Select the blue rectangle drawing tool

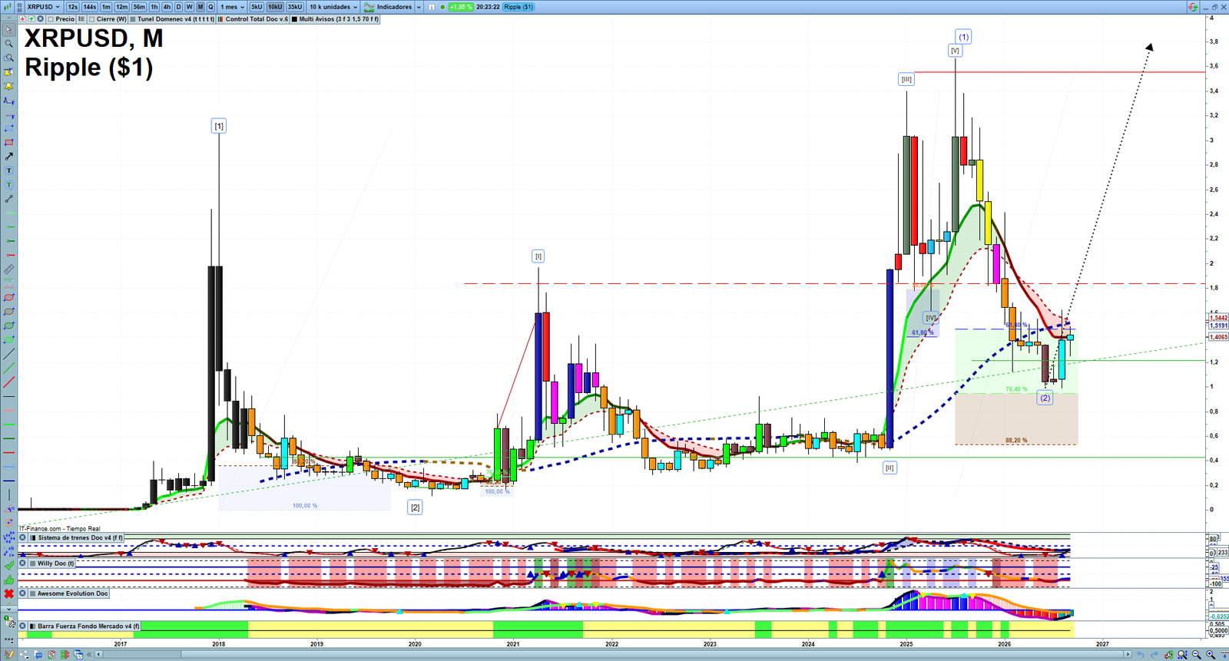8,128
